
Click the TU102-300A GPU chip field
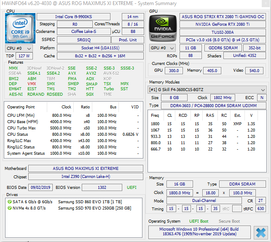coord(223,32)
